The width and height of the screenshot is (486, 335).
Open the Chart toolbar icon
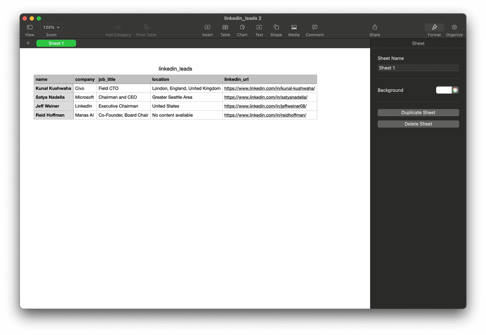pos(242,28)
